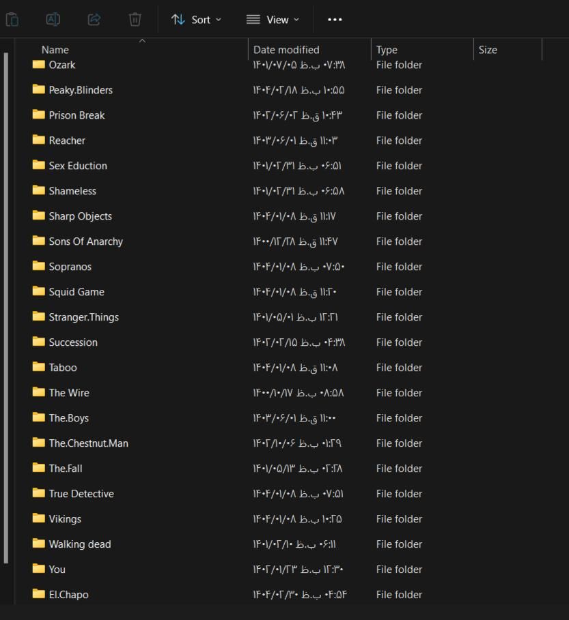Click the date modified of Reacher row
Viewport: 569px width, 620px height.
(295, 141)
